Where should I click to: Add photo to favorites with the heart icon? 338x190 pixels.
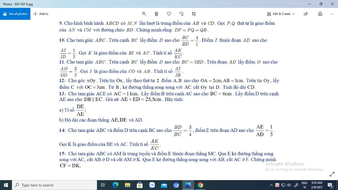point(169,14)
